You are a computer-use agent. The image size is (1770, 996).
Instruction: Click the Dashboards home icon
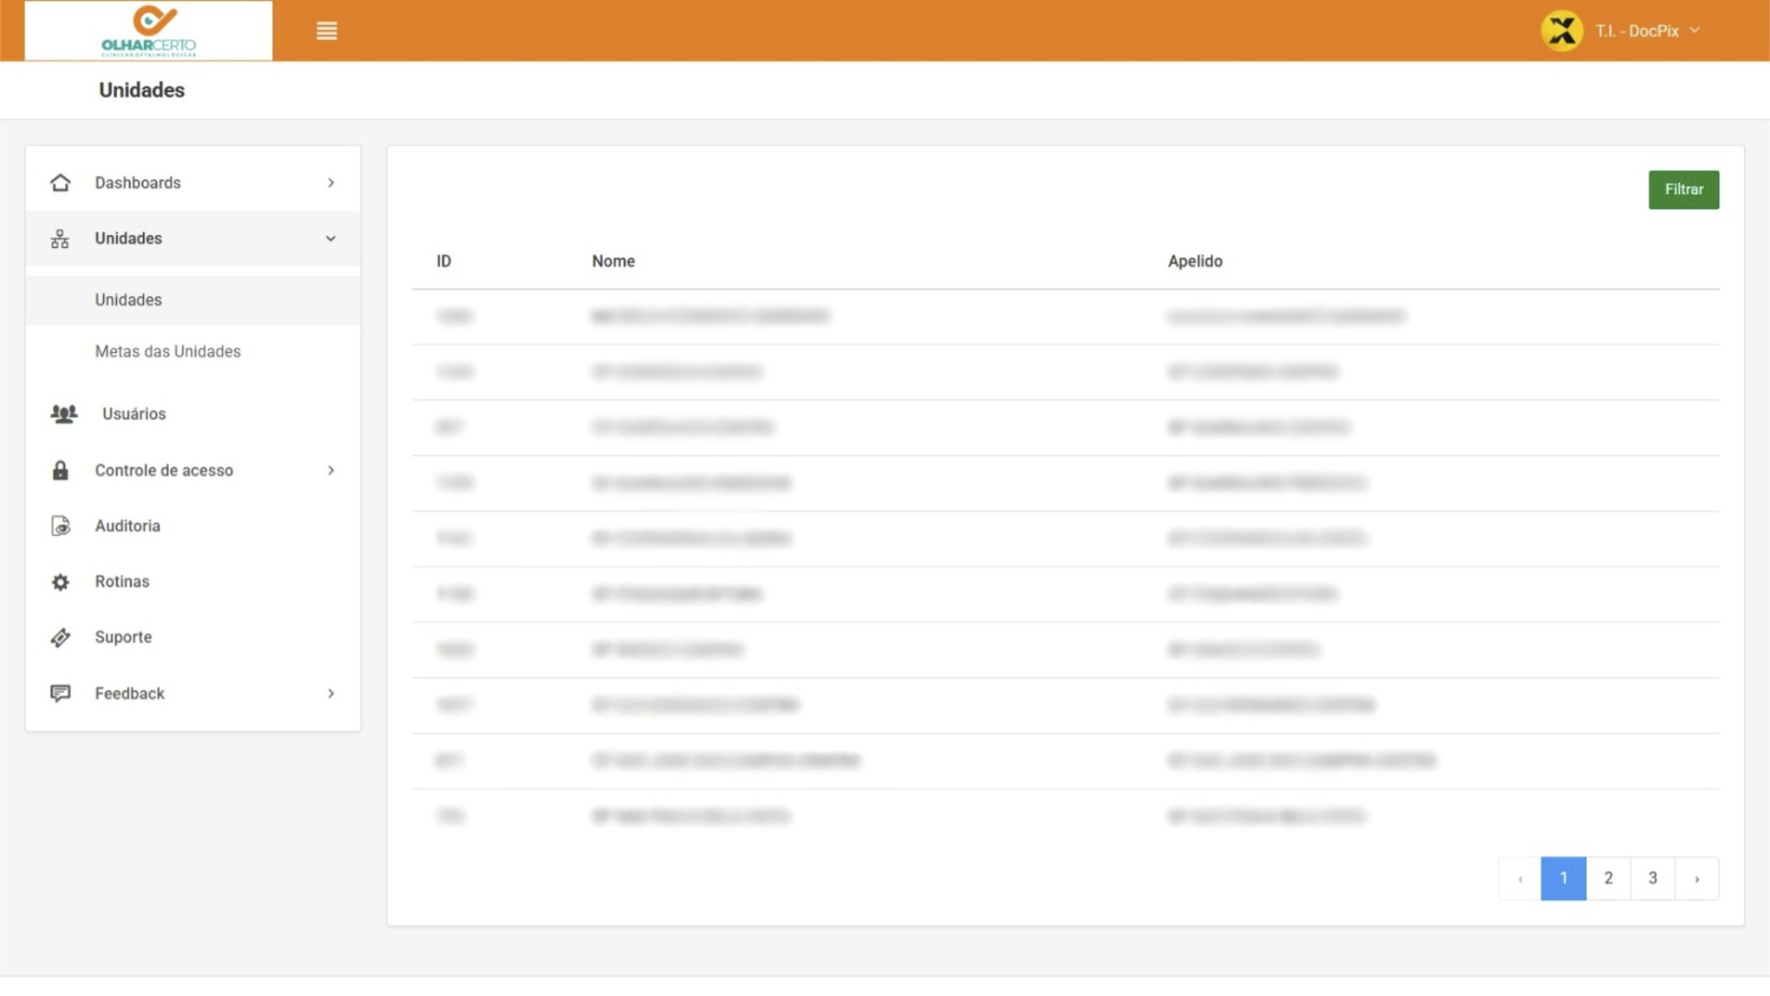point(61,183)
